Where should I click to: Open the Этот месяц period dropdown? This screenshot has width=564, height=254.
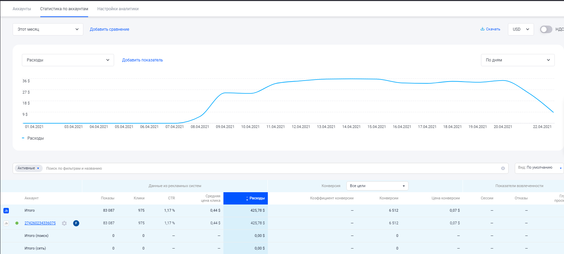coord(48,29)
